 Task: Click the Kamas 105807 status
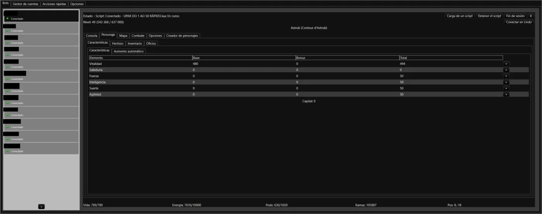click(366, 205)
